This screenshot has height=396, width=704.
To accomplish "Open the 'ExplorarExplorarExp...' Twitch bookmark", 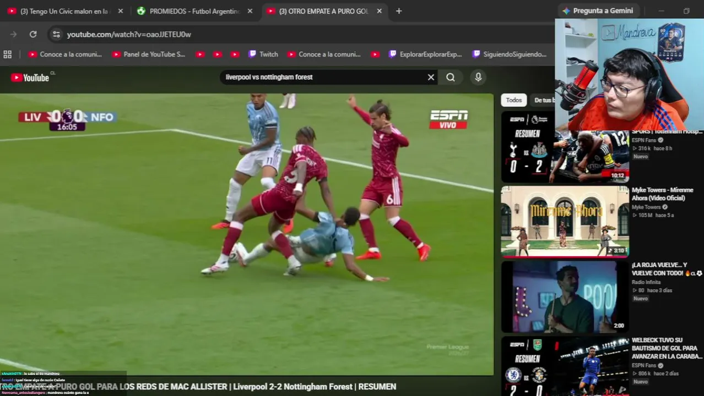I will click(x=425, y=54).
